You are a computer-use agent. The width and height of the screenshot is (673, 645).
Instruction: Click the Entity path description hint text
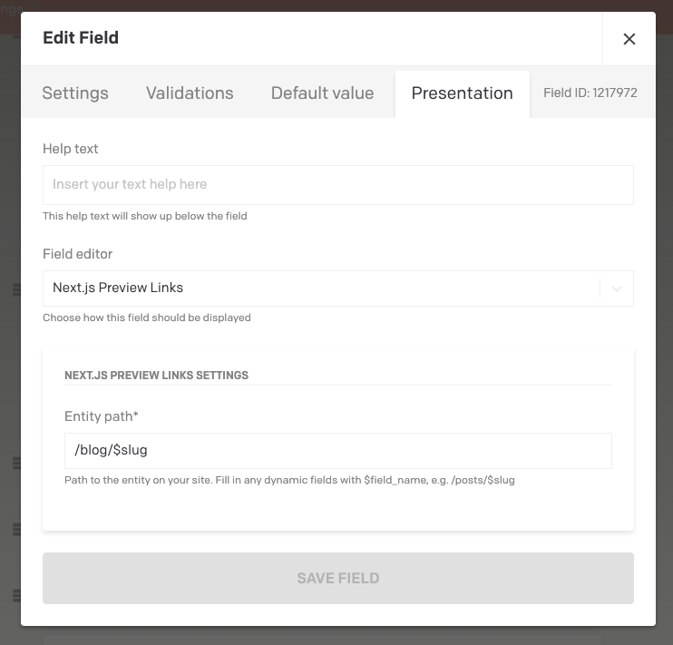(289, 480)
